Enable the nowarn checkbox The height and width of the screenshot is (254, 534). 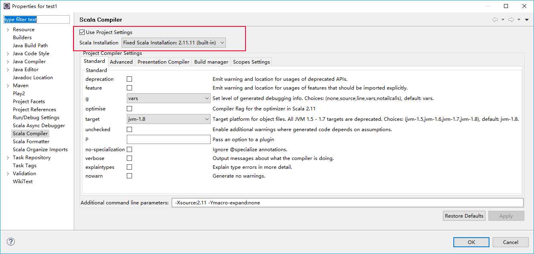[x=129, y=176]
